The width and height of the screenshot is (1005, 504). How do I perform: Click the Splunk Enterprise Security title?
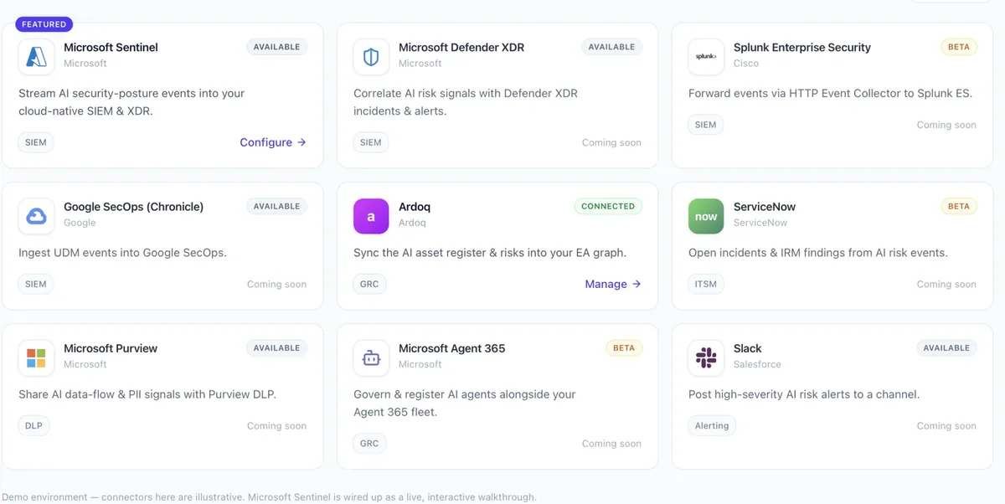tap(802, 48)
